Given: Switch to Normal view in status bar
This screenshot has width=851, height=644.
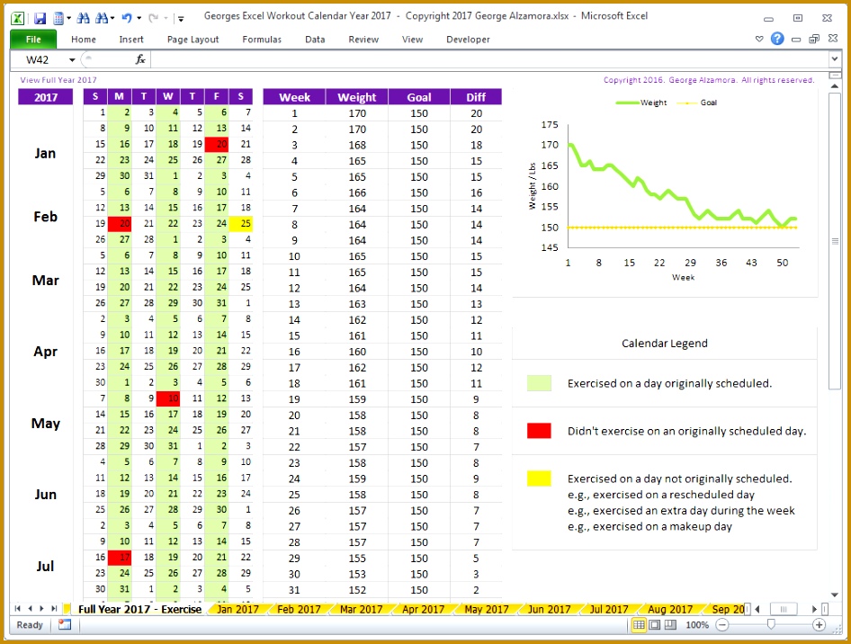Looking at the screenshot, I should click(640, 625).
